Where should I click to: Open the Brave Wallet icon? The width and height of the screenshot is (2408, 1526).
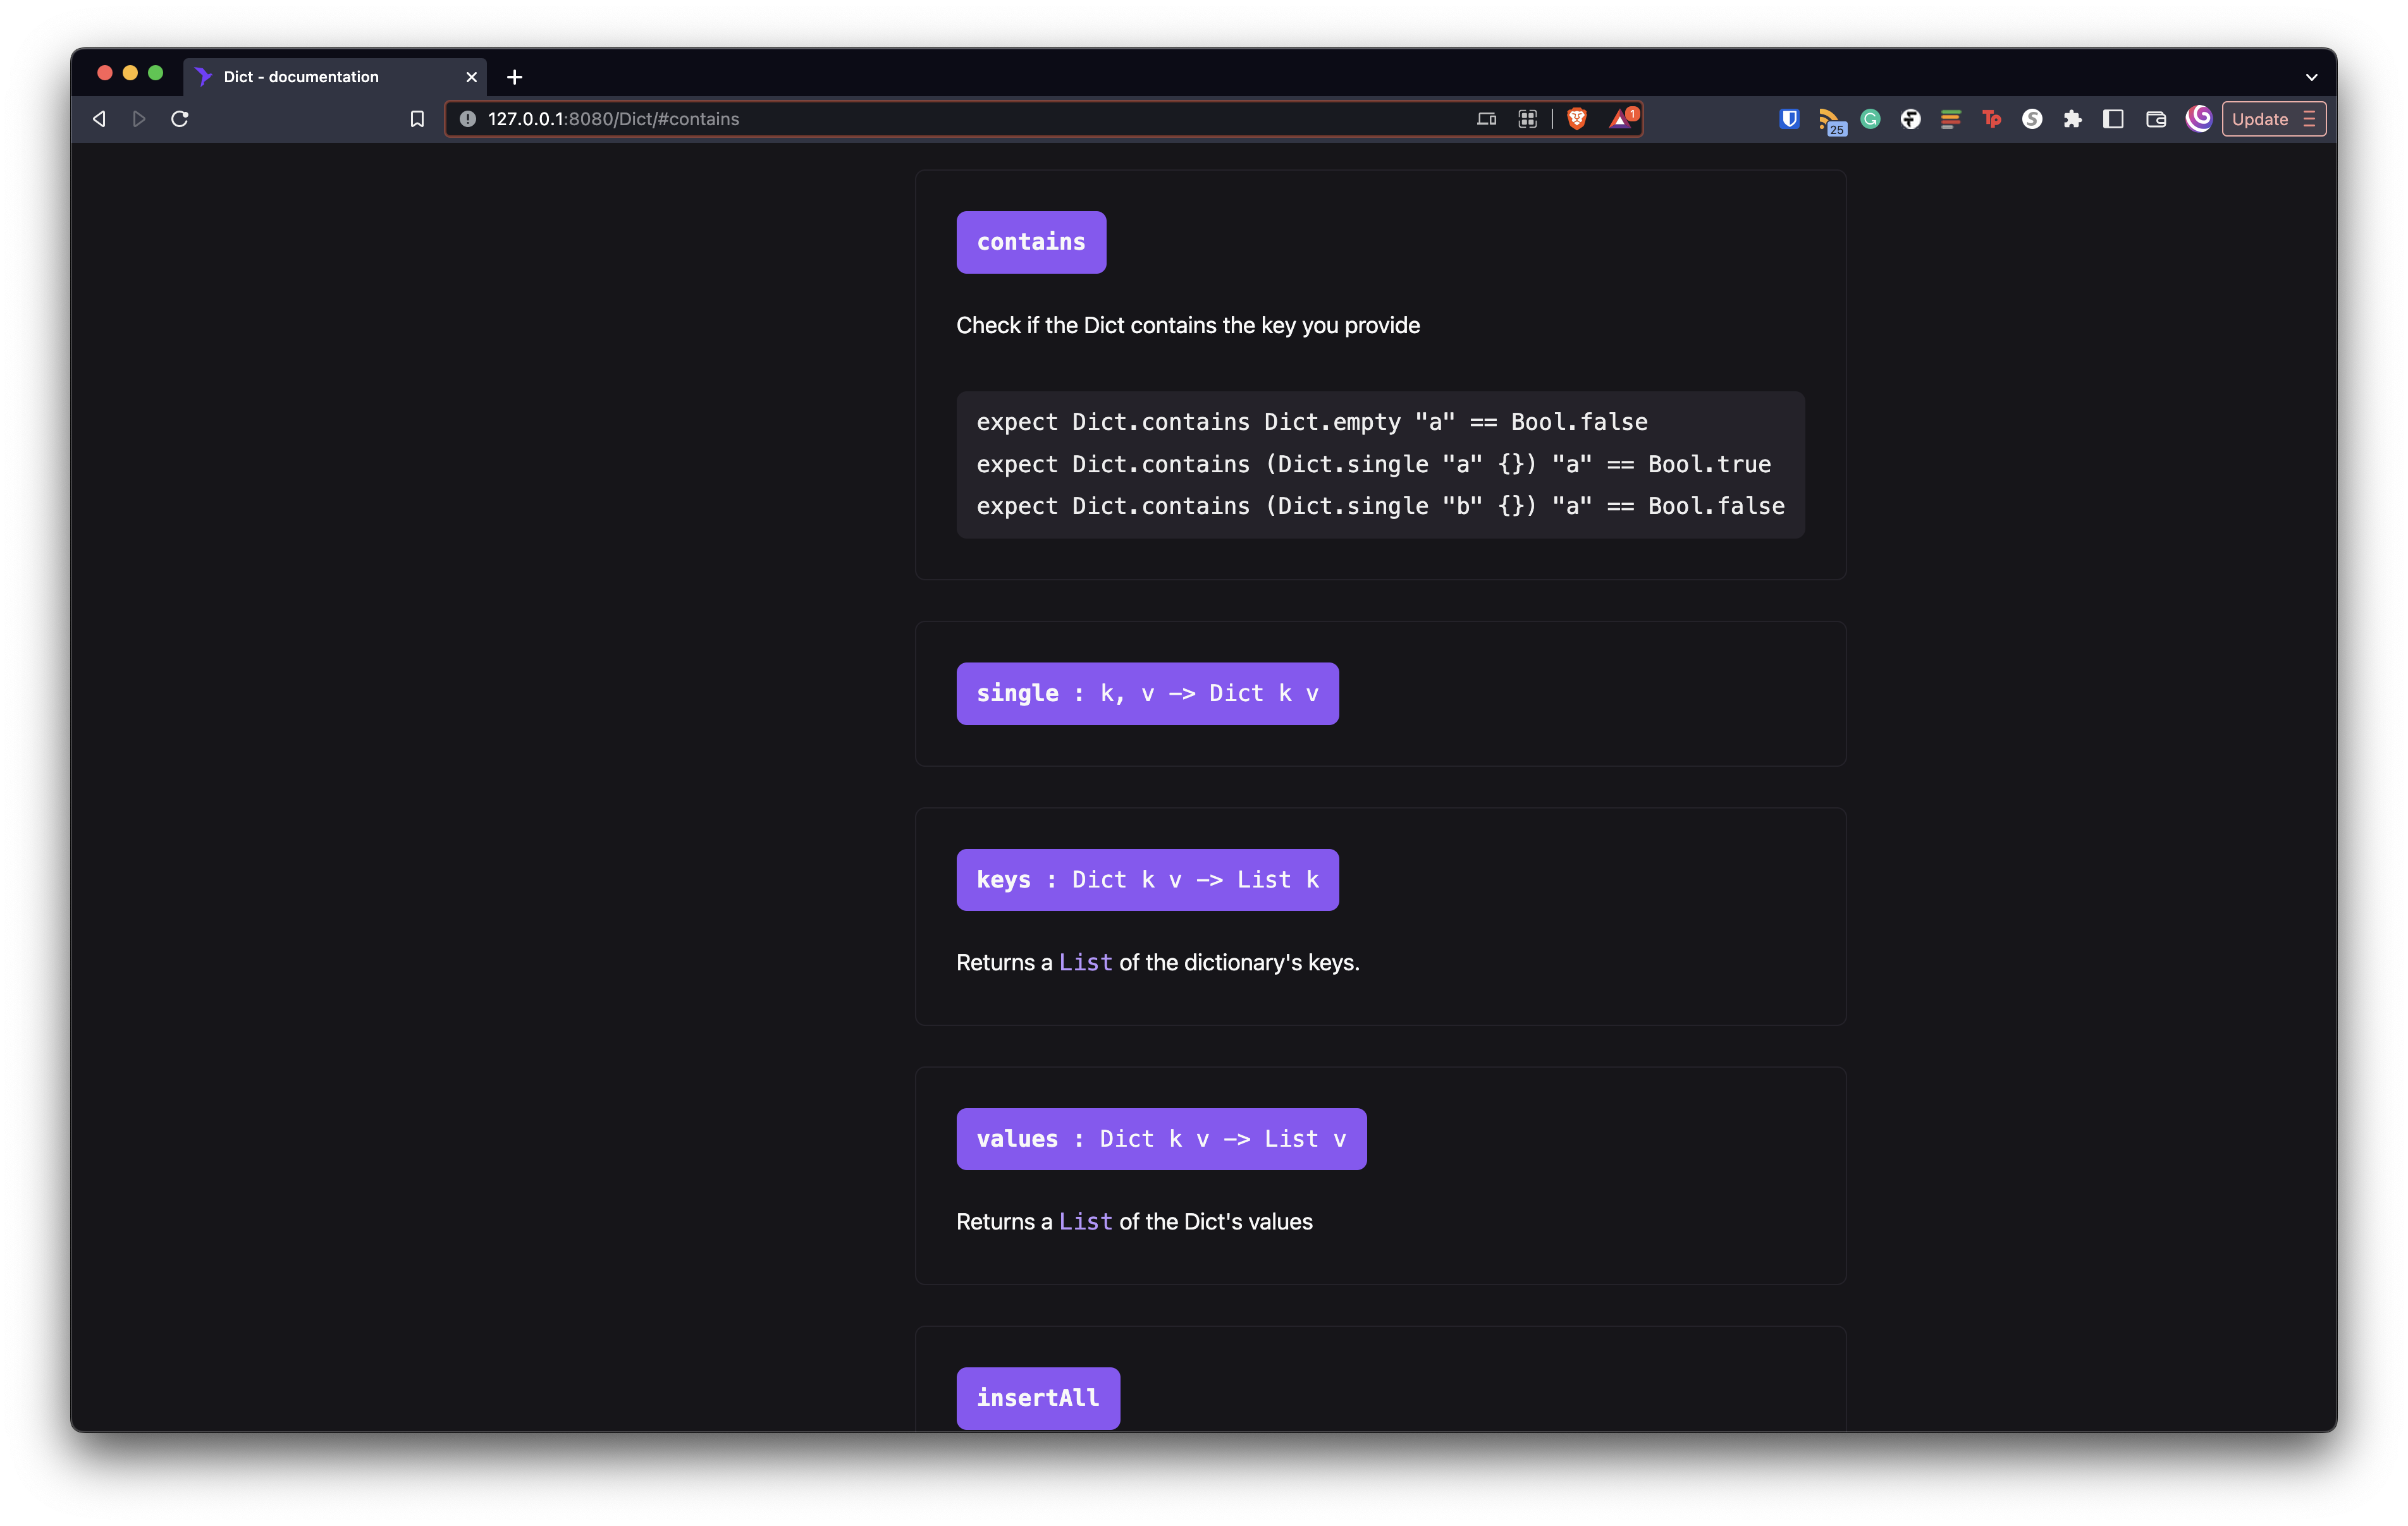(x=2156, y=119)
